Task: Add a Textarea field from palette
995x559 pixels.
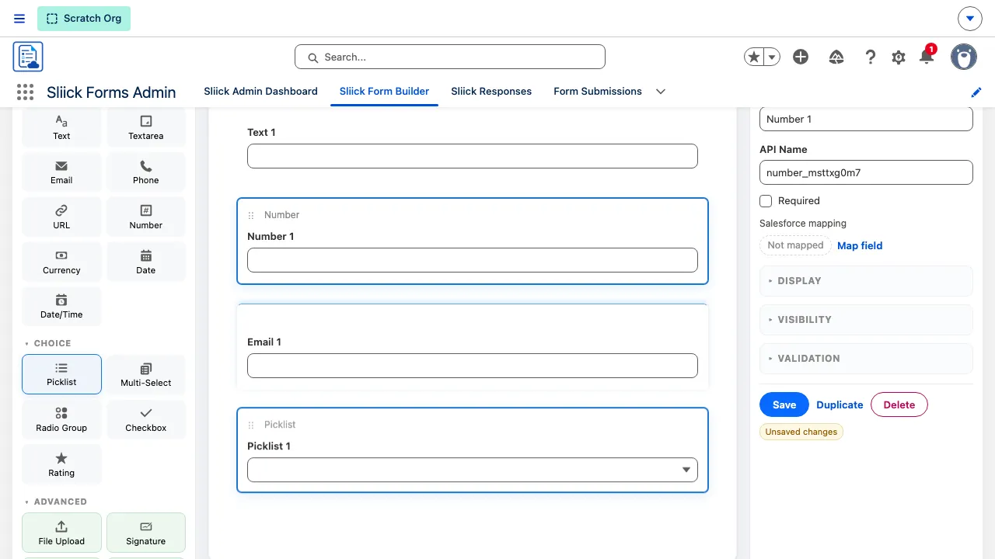Action: (146, 128)
